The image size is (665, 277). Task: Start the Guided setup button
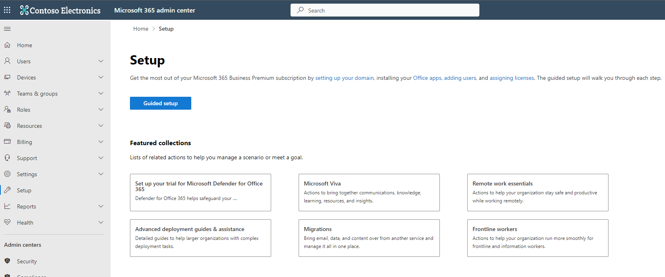tap(161, 103)
